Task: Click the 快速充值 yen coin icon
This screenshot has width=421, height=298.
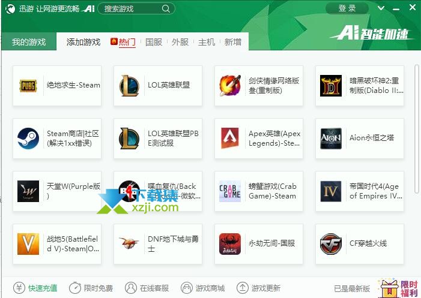Action: coord(19,288)
